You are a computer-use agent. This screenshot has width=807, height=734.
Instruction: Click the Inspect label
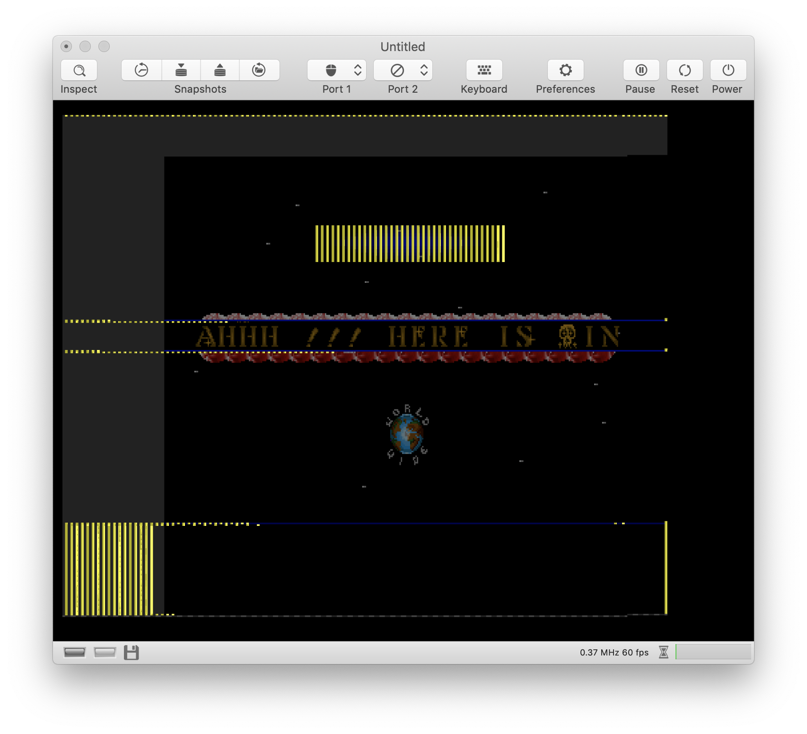[79, 89]
